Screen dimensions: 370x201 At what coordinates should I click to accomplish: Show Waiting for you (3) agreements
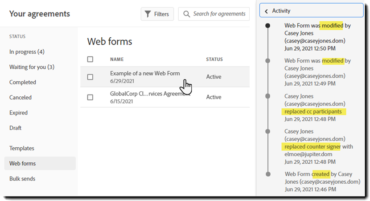32,67
